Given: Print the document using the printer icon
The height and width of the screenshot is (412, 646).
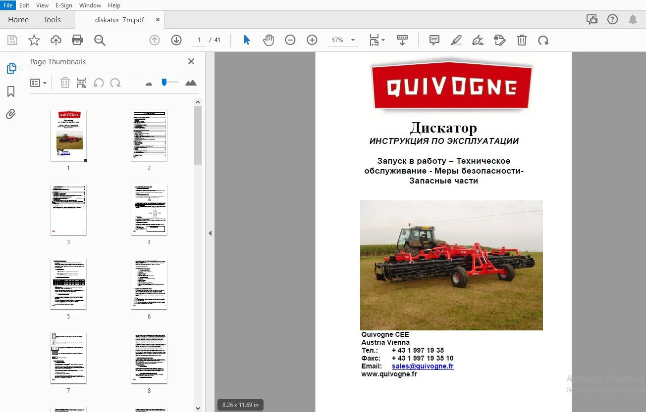Looking at the screenshot, I should tap(77, 40).
